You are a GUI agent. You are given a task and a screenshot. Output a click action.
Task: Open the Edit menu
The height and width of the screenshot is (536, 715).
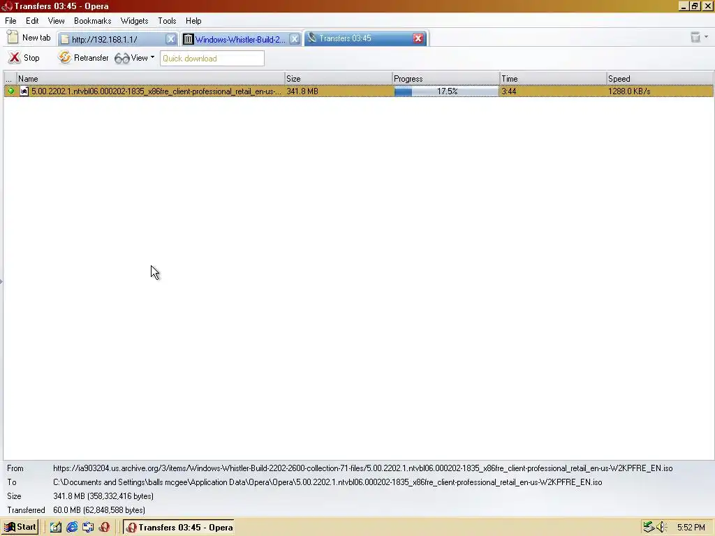pos(32,21)
